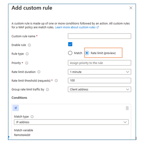Viewport: 144px width, 144px height.
Task: Open the Rate limit duration dropdown
Action: point(99,72)
